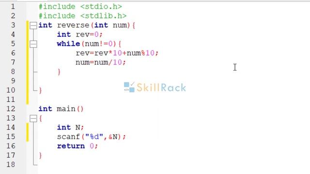Click on "rev=rev*10+num%10;" statement

tap(117, 53)
